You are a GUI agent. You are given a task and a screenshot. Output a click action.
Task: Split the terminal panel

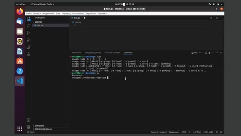(x=206, y=53)
